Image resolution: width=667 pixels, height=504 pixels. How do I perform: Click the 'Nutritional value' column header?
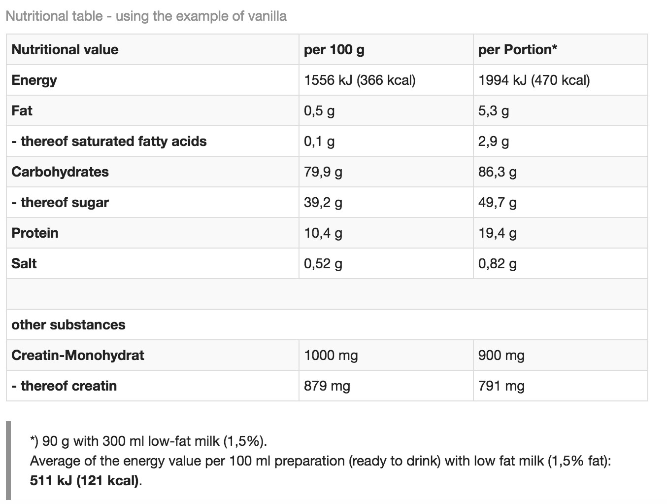(x=65, y=49)
